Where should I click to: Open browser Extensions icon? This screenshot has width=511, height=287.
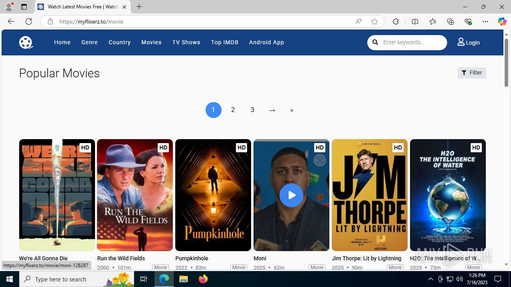click(x=396, y=22)
